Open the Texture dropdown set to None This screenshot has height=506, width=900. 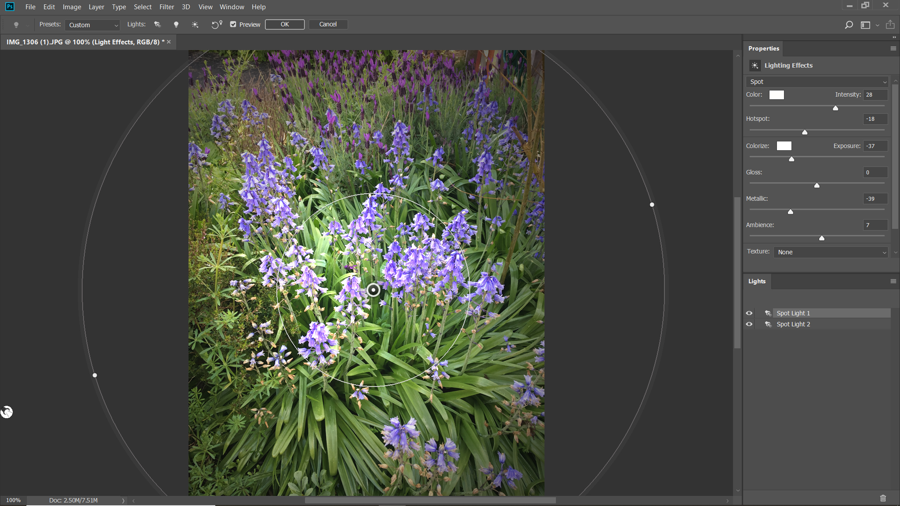click(830, 252)
